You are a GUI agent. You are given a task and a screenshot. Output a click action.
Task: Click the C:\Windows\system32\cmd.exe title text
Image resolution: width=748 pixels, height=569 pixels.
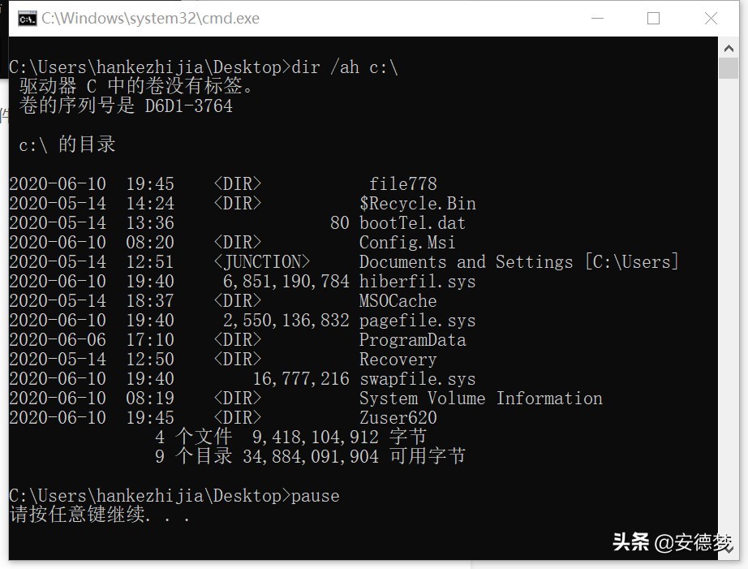click(x=150, y=18)
